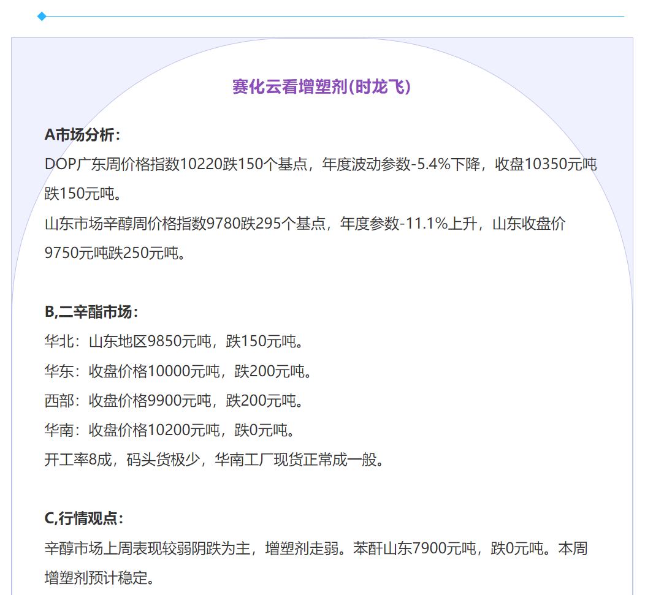
Task: Click the line 9750元吨跌250元吨。
Action: pos(115,253)
